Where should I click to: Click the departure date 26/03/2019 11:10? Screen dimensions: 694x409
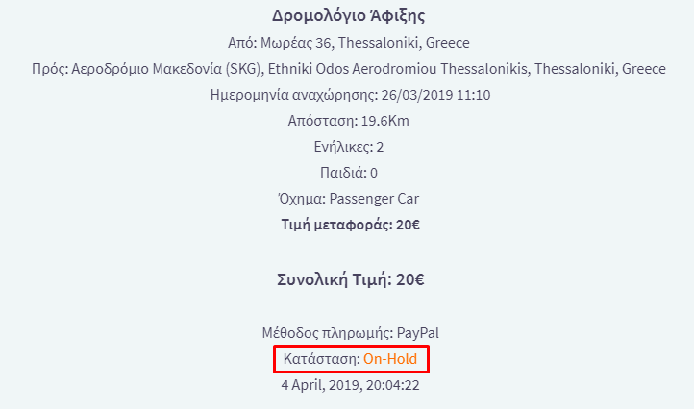pos(435,95)
